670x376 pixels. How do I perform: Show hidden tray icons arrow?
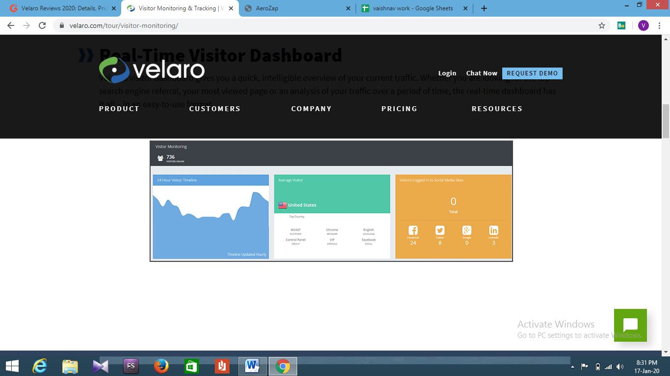pos(572,367)
